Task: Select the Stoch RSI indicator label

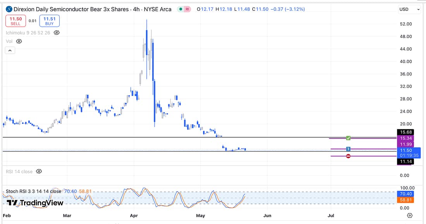Action: 33,191
